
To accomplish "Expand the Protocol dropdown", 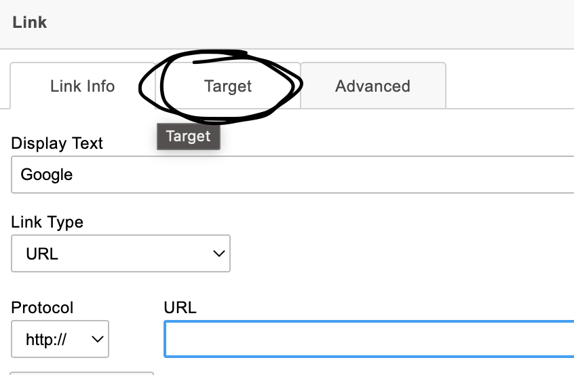I will [x=60, y=338].
